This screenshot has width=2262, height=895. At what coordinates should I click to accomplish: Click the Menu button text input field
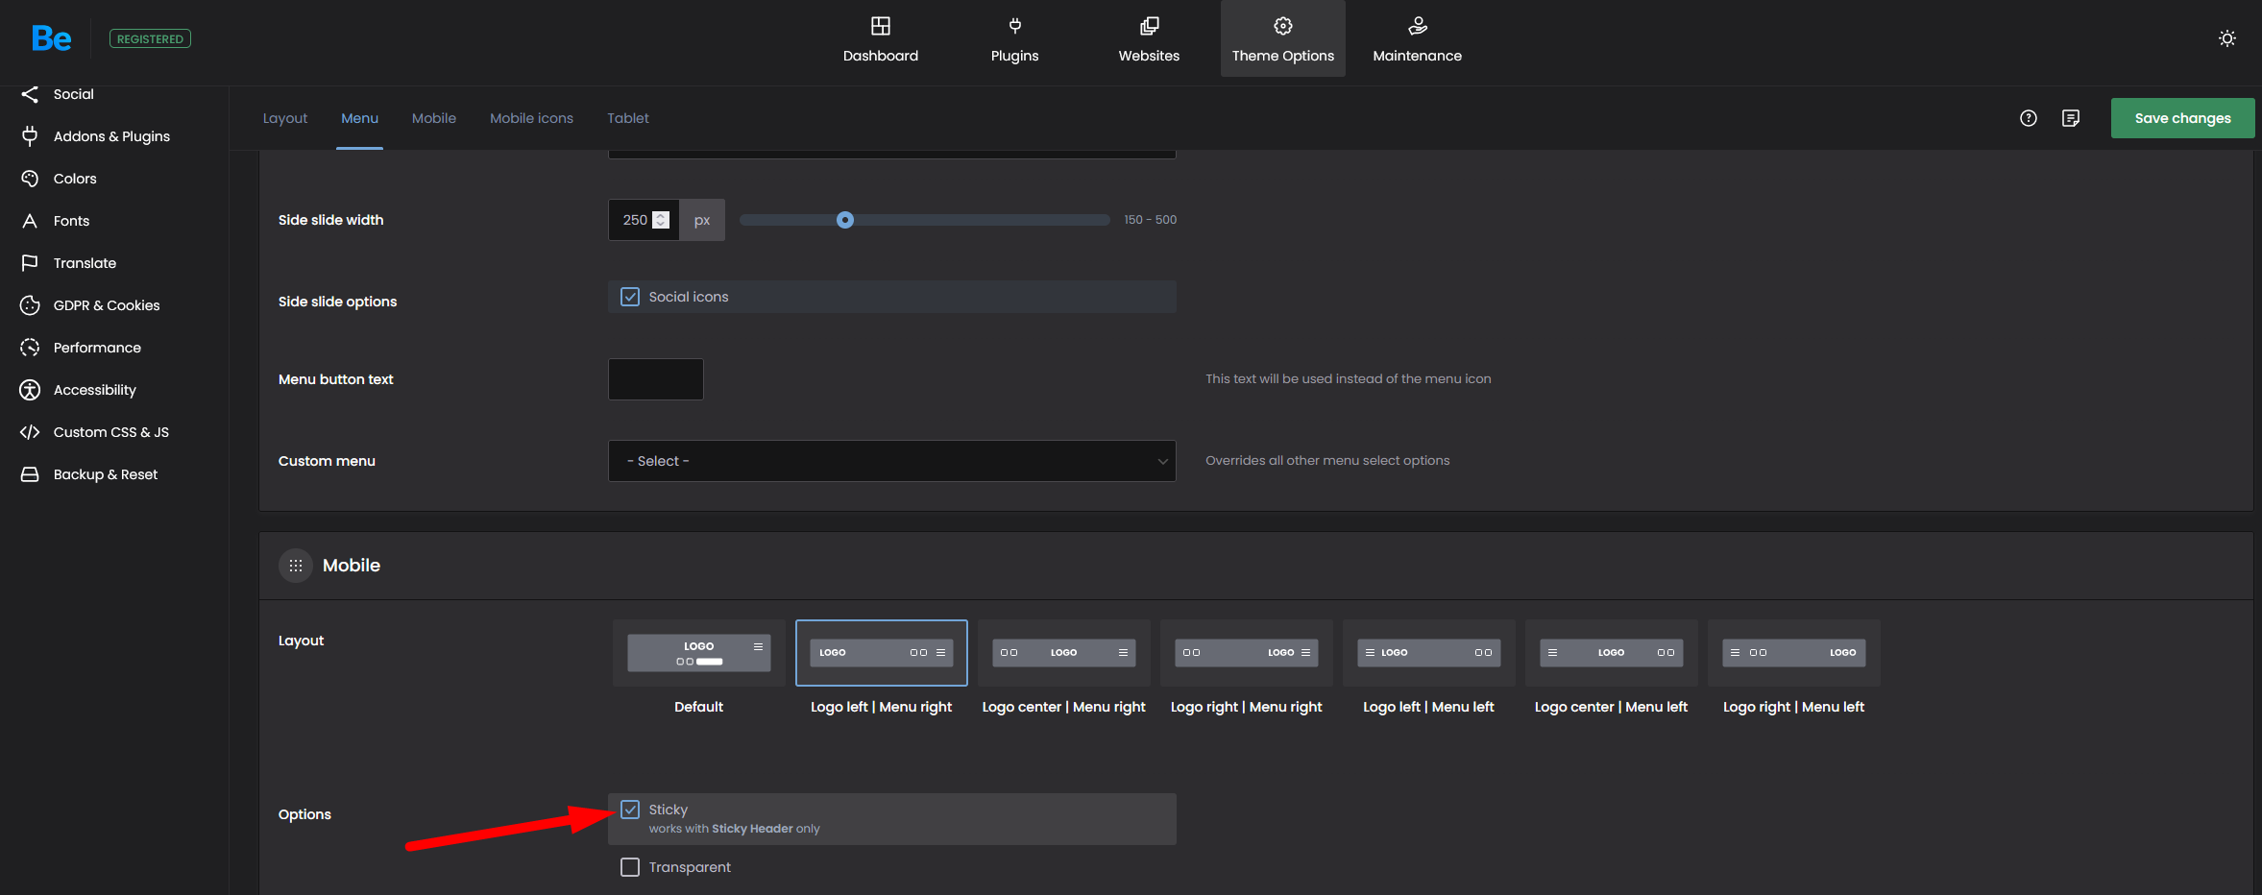pyautogui.click(x=656, y=379)
